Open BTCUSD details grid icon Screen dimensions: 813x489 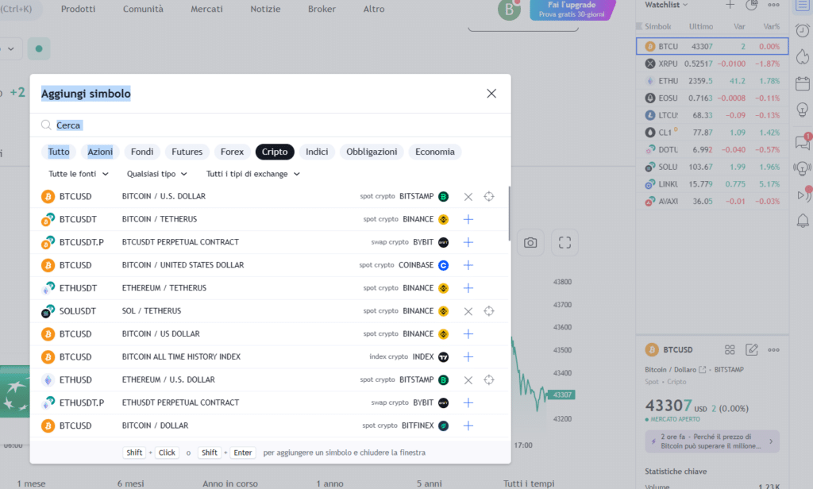pyautogui.click(x=730, y=350)
